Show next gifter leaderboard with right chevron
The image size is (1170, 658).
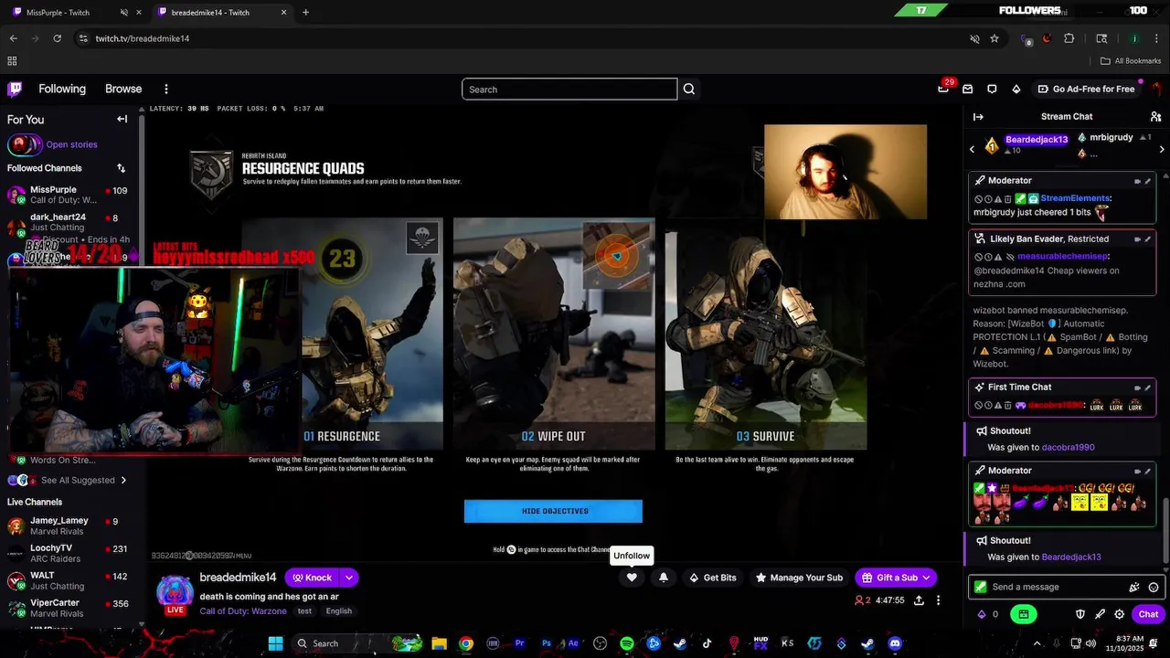(1162, 150)
